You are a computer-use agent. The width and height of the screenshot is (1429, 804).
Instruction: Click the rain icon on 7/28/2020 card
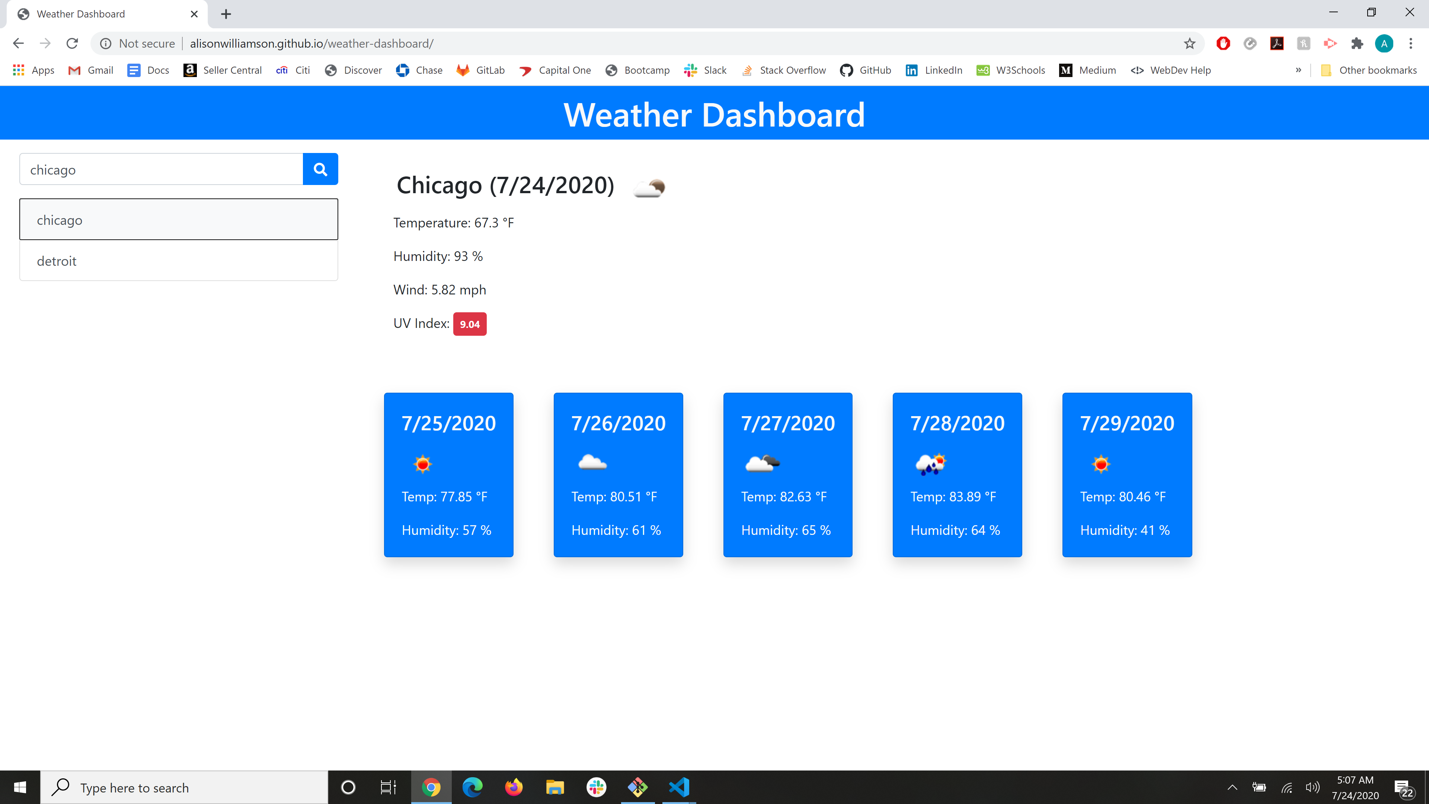pos(931,464)
